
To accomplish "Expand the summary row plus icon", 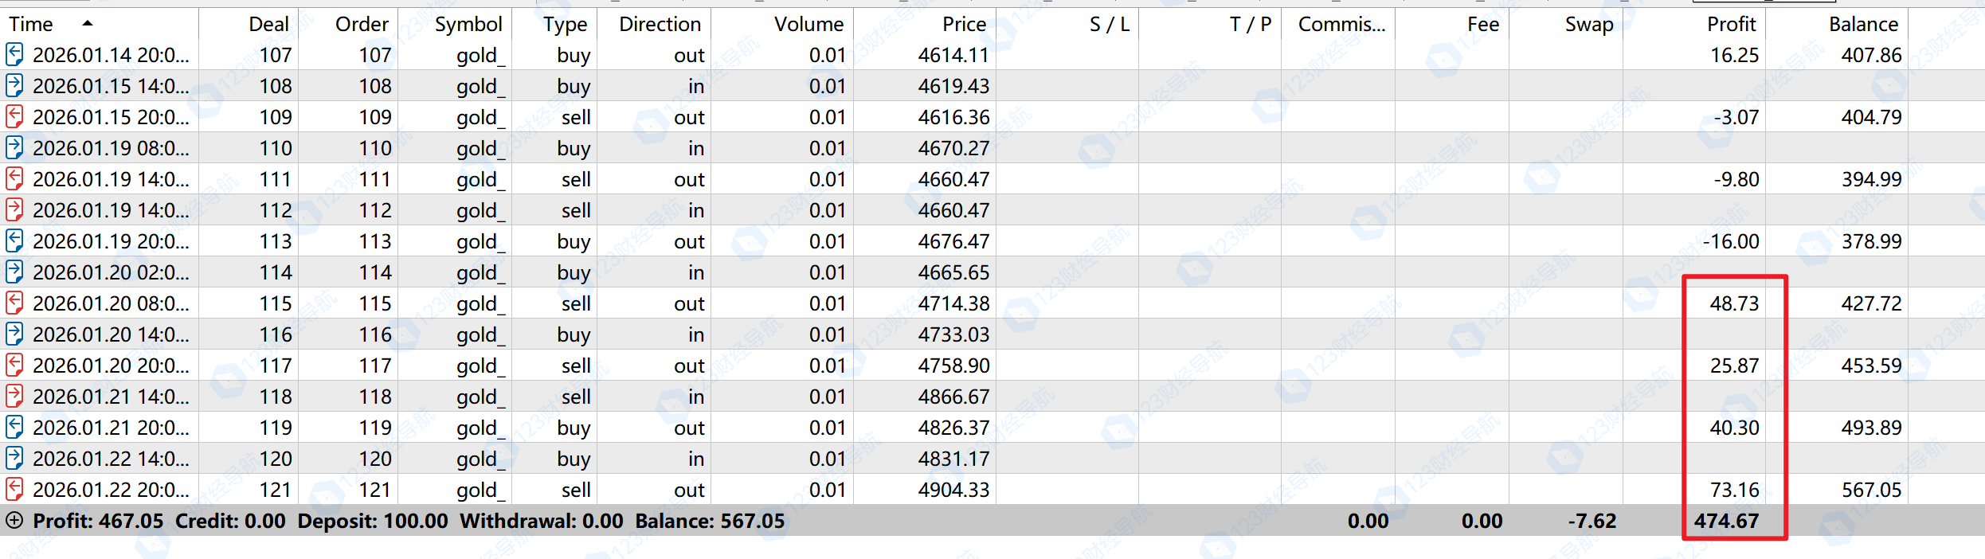I will tap(14, 521).
